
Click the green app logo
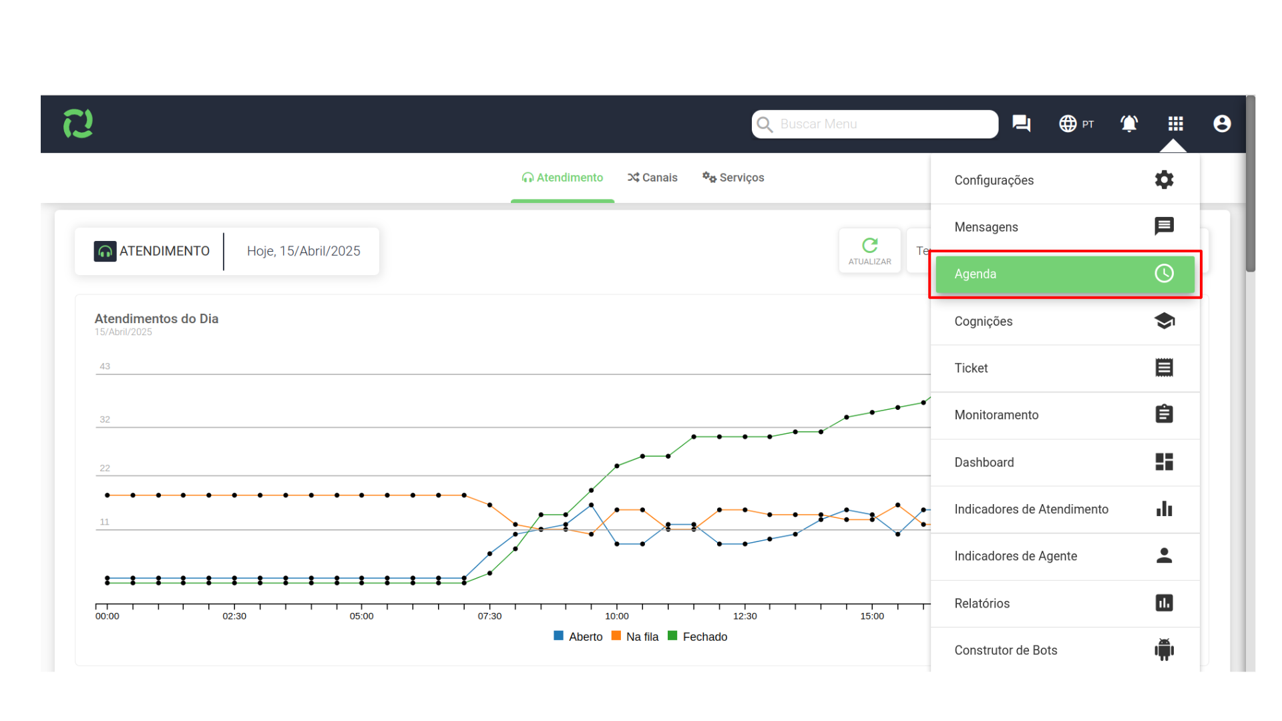pos(78,124)
